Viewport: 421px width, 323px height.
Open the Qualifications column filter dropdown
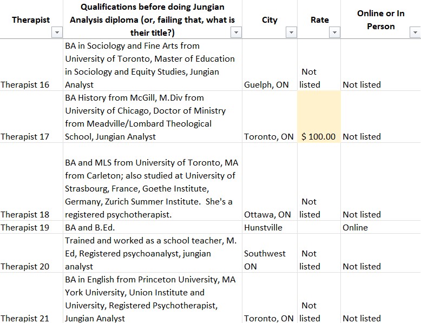[235, 33]
